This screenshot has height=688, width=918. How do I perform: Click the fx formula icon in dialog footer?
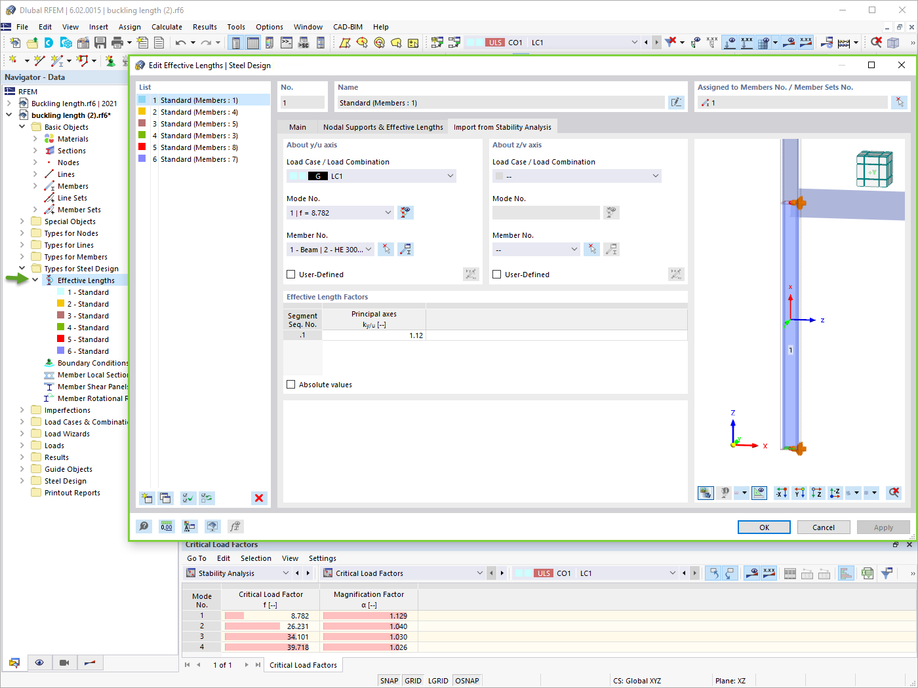click(x=235, y=526)
